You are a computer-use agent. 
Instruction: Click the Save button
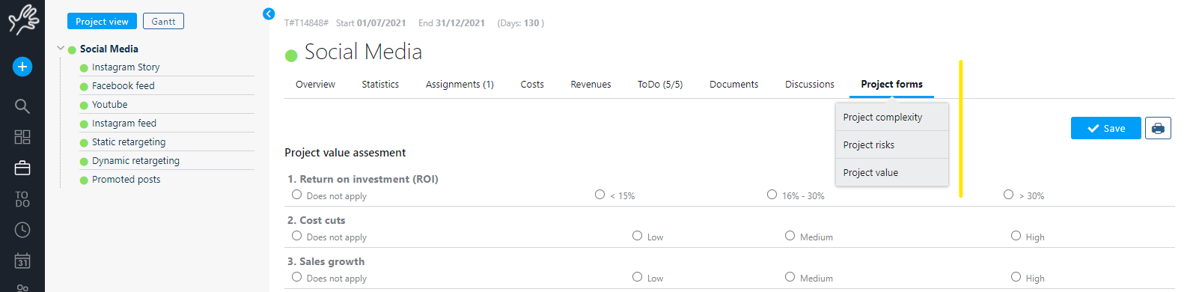click(1105, 128)
